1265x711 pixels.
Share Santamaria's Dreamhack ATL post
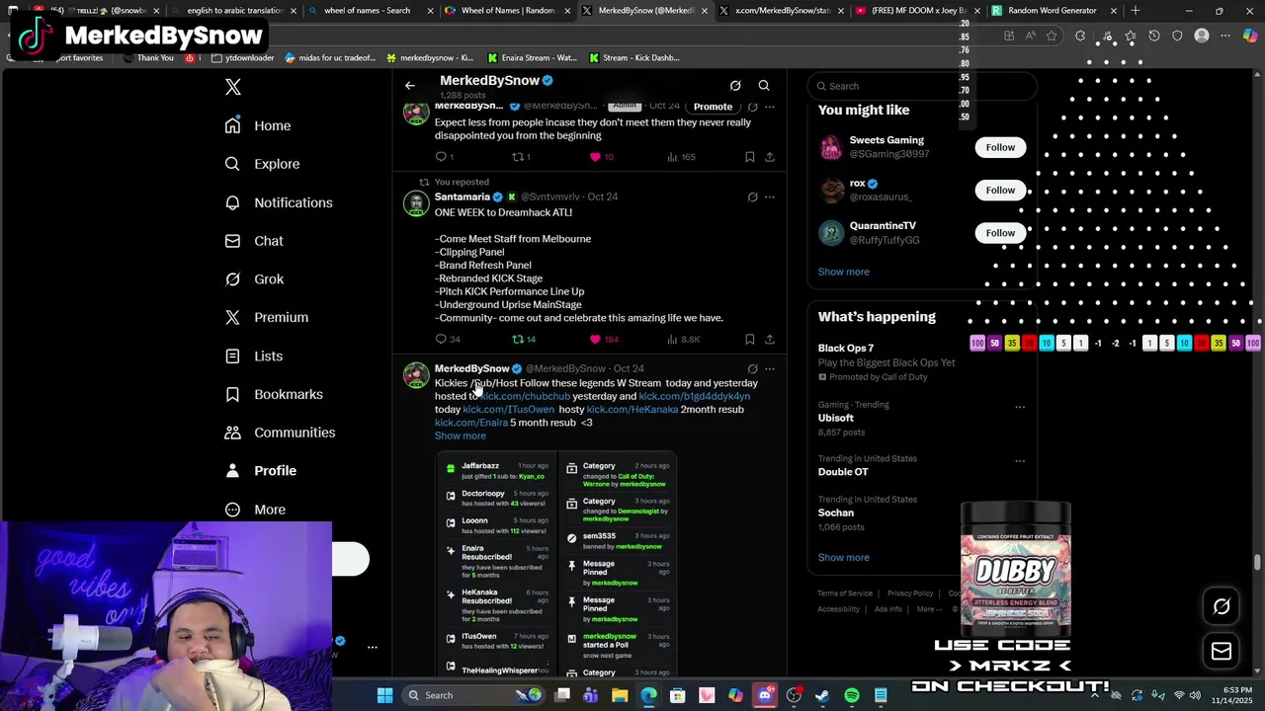click(x=770, y=339)
